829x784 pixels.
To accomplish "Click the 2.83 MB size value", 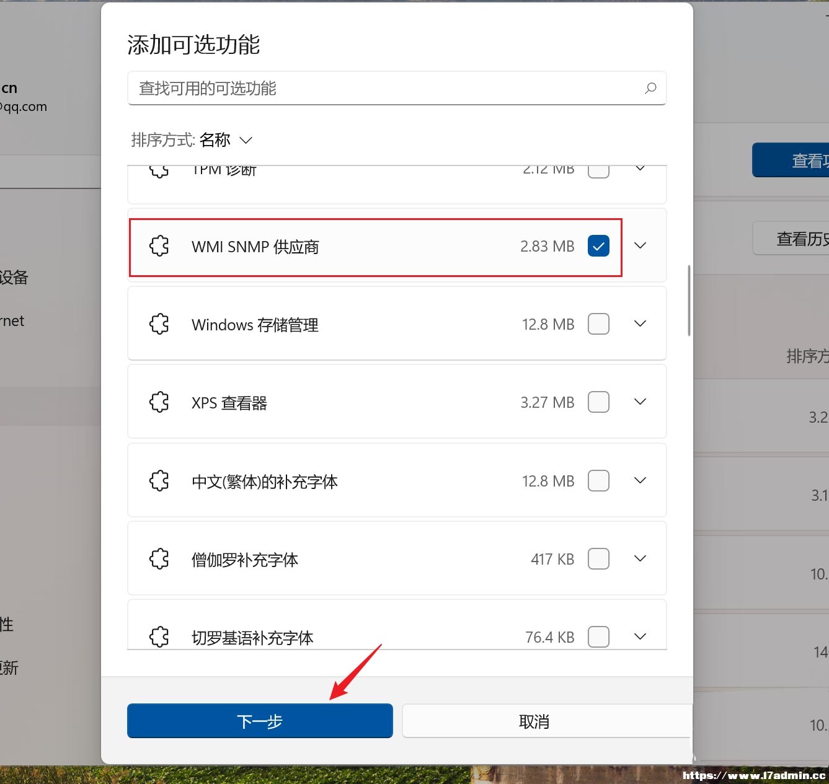I will pyautogui.click(x=547, y=246).
